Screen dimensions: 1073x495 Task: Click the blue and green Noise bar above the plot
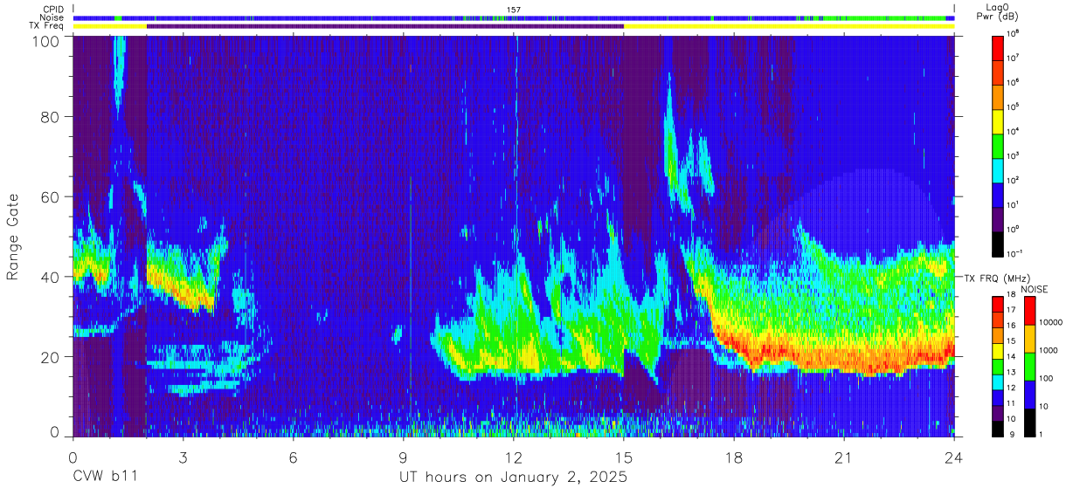click(x=514, y=17)
